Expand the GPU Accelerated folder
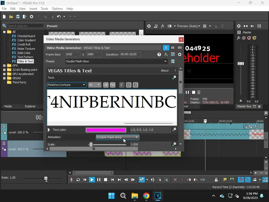 [4, 74]
